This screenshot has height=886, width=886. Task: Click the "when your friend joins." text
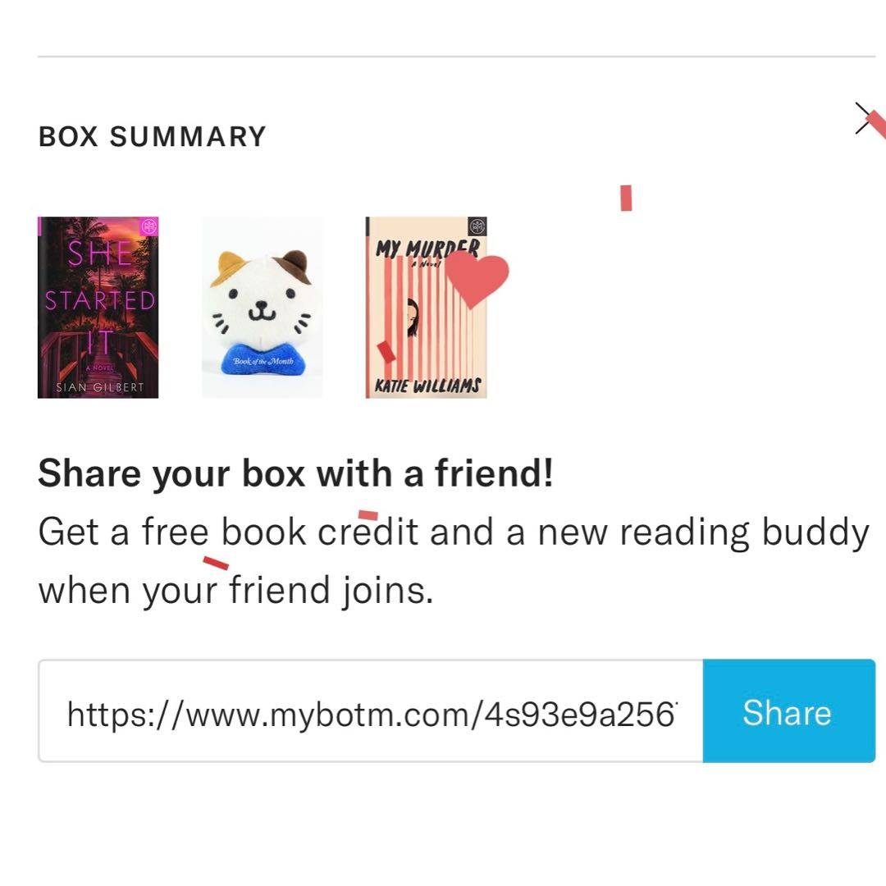[235, 591]
